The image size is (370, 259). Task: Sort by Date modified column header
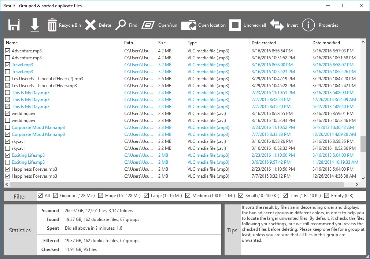[335, 43]
